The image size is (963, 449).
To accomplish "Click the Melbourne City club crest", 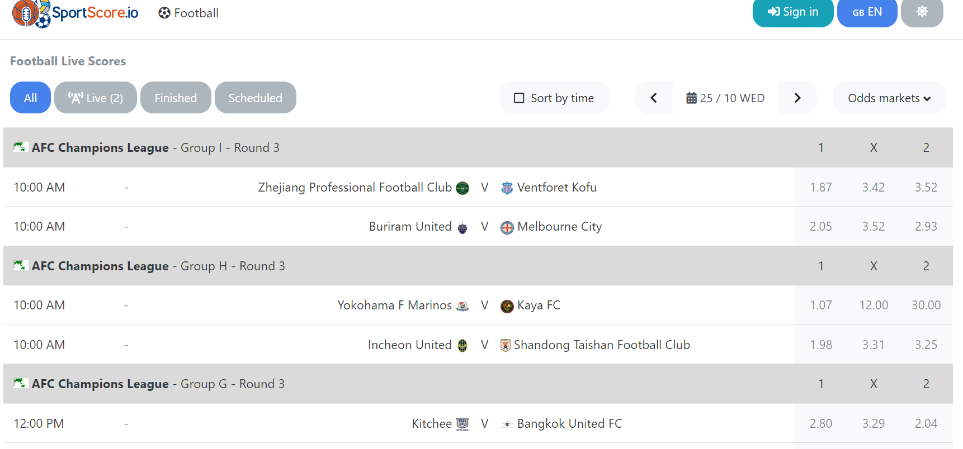I will pos(506,227).
